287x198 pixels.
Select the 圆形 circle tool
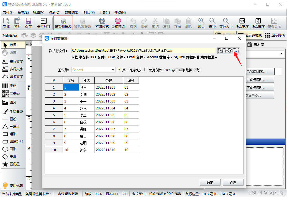tap(13, 149)
